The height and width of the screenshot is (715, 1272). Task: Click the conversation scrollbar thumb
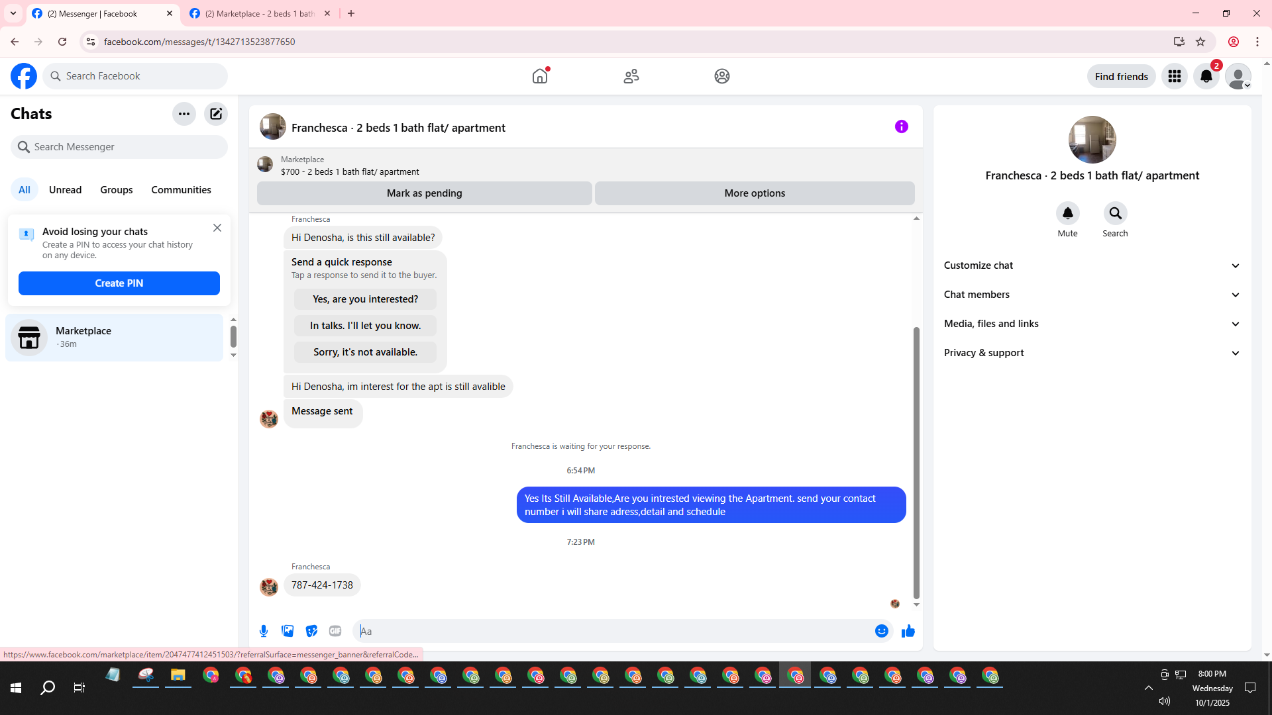(916, 462)
